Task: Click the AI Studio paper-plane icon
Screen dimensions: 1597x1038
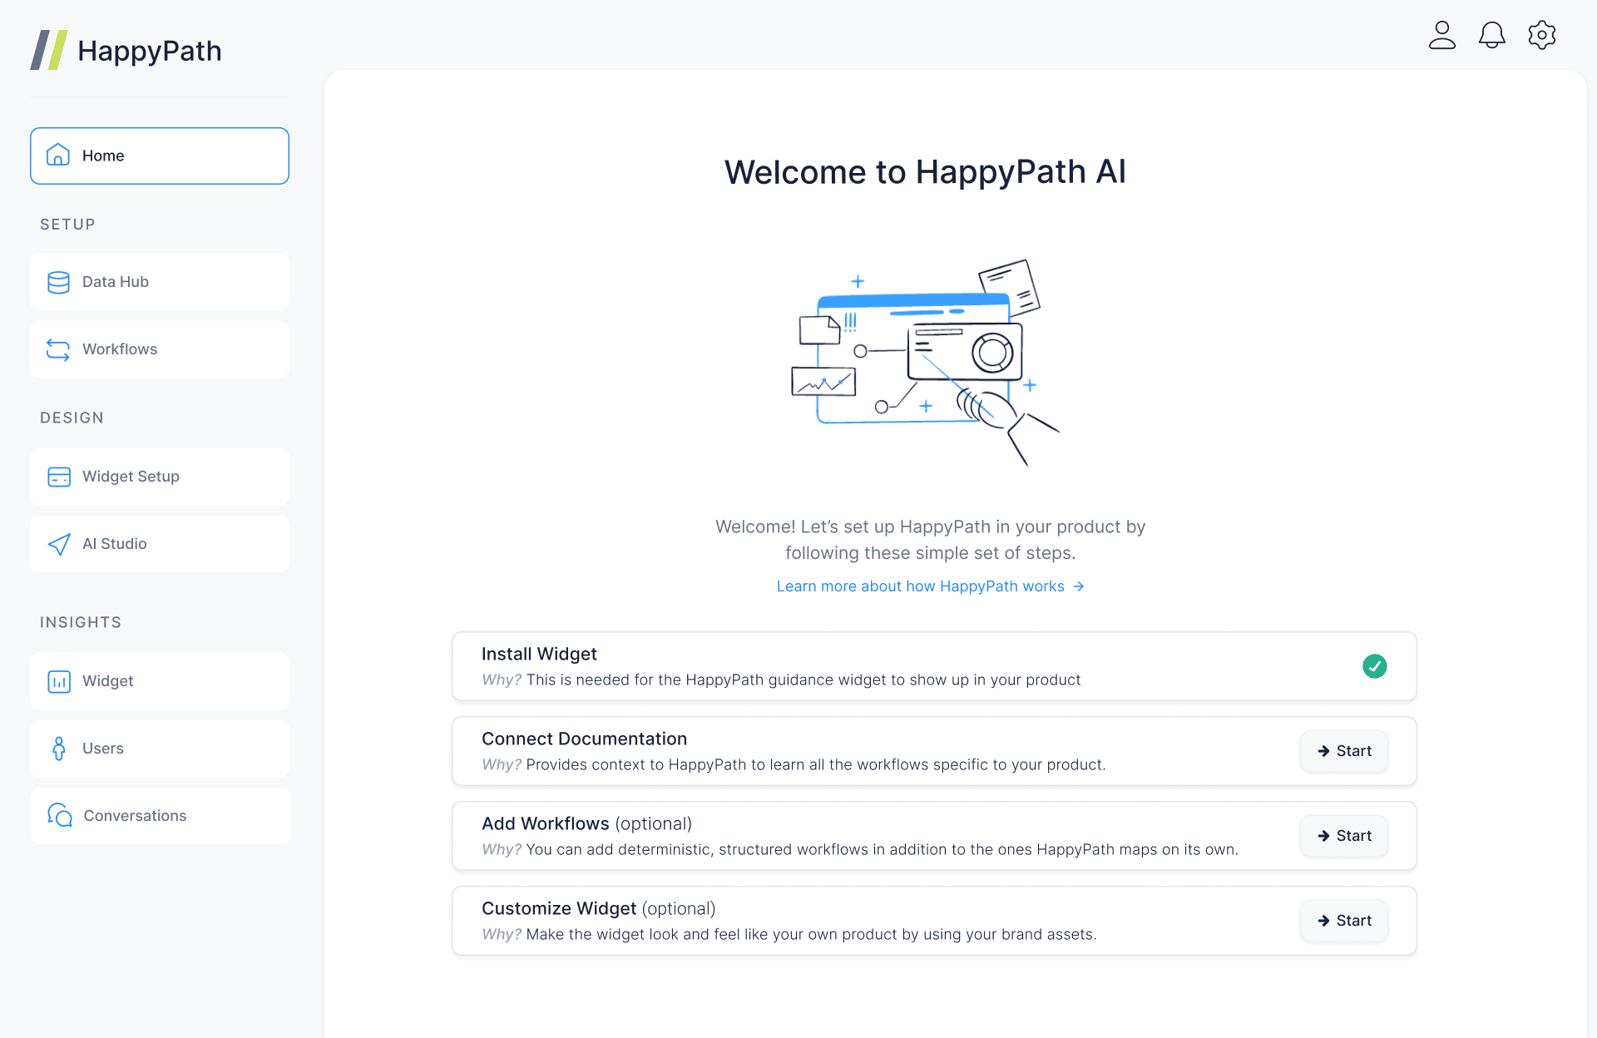Action: [x=58, y=544]
